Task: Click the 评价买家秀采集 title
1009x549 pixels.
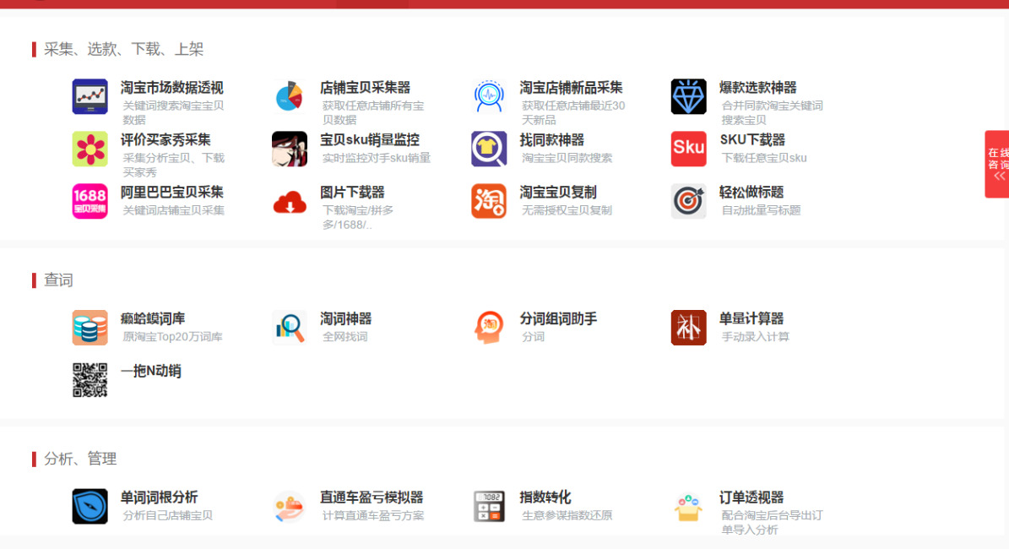Action: point(165,139)
